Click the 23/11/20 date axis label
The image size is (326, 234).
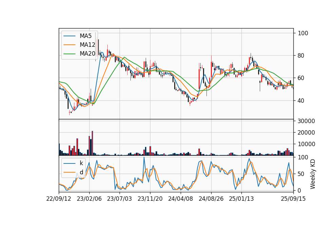pos(150,199)
